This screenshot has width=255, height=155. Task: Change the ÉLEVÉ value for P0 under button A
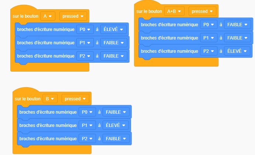click(x=113, y=30)
